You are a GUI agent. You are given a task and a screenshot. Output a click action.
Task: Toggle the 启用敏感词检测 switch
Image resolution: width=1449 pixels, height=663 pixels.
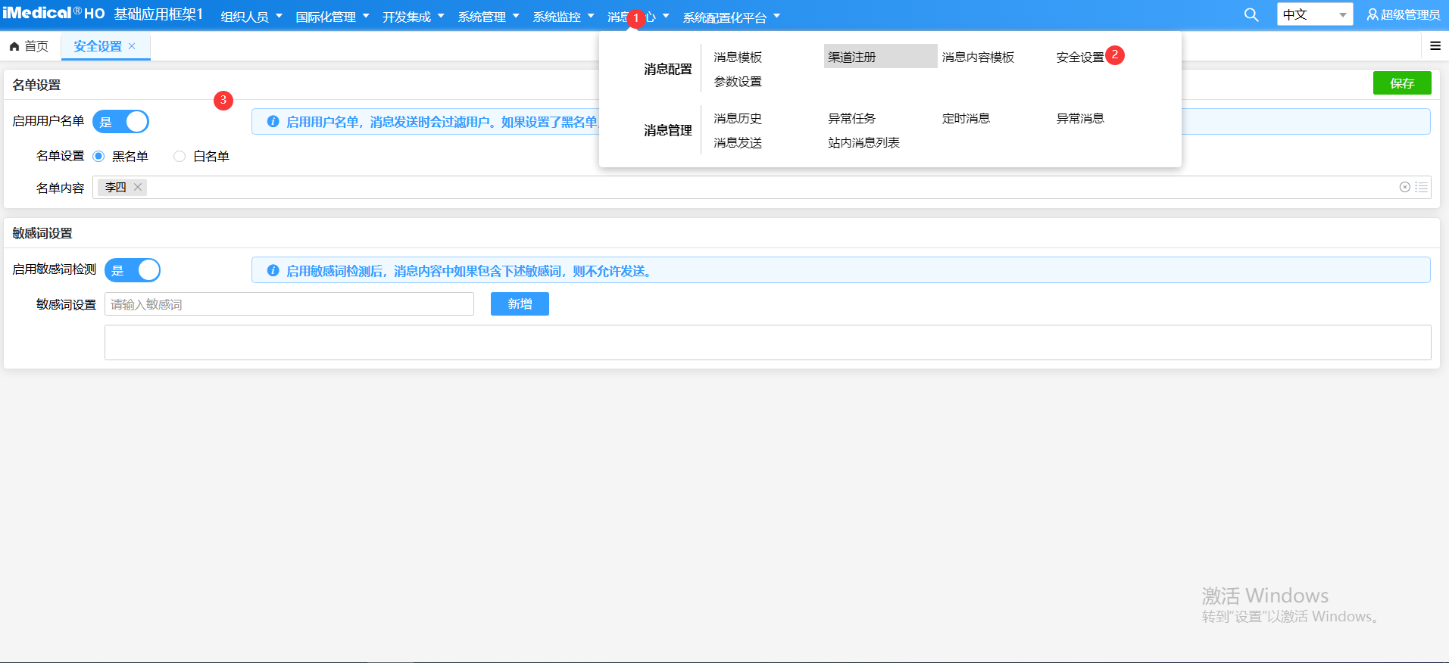point(133,270)
